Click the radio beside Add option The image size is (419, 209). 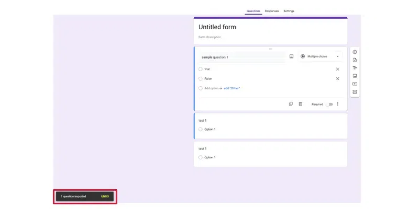pos(201,88)
